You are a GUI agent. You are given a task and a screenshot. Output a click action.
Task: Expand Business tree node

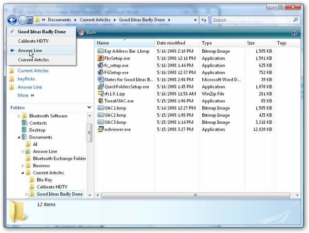point(23,166)
